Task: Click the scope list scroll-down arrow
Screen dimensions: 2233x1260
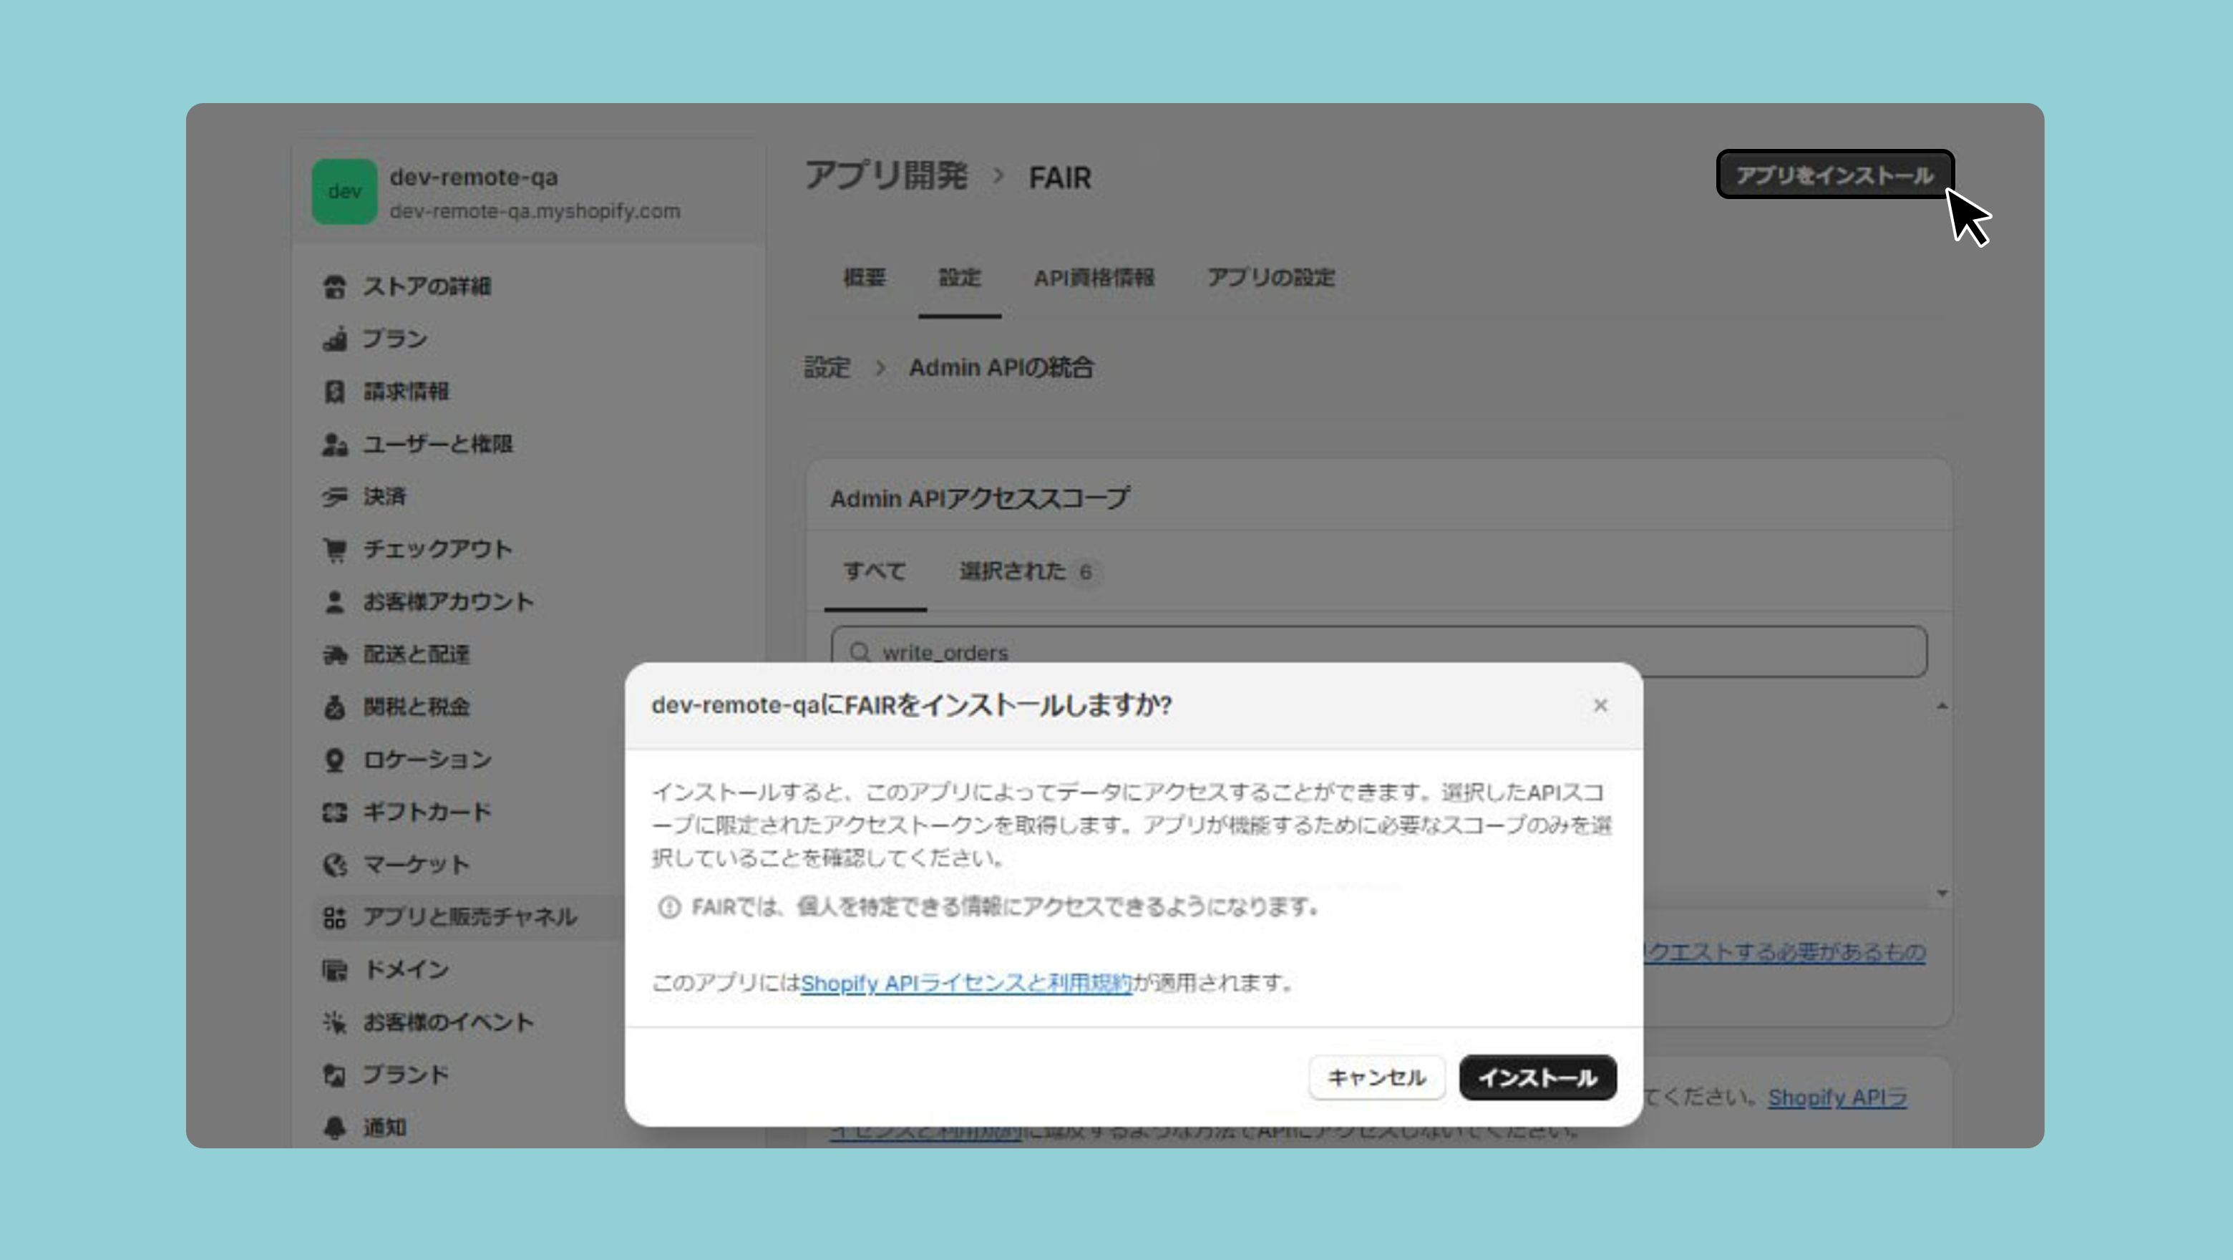Action: click(x=1942, y=893)
